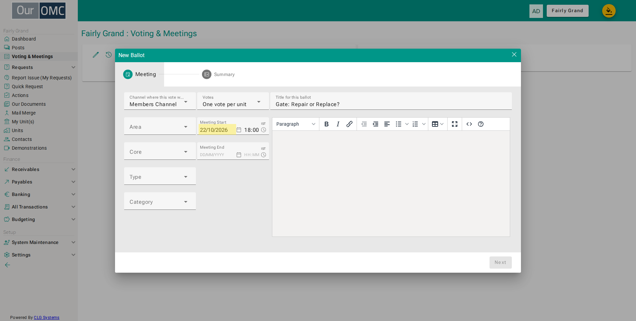The image size is (636, 321).
Task: Open the Paragraph style dropdown
Action: tap(296, 124)
